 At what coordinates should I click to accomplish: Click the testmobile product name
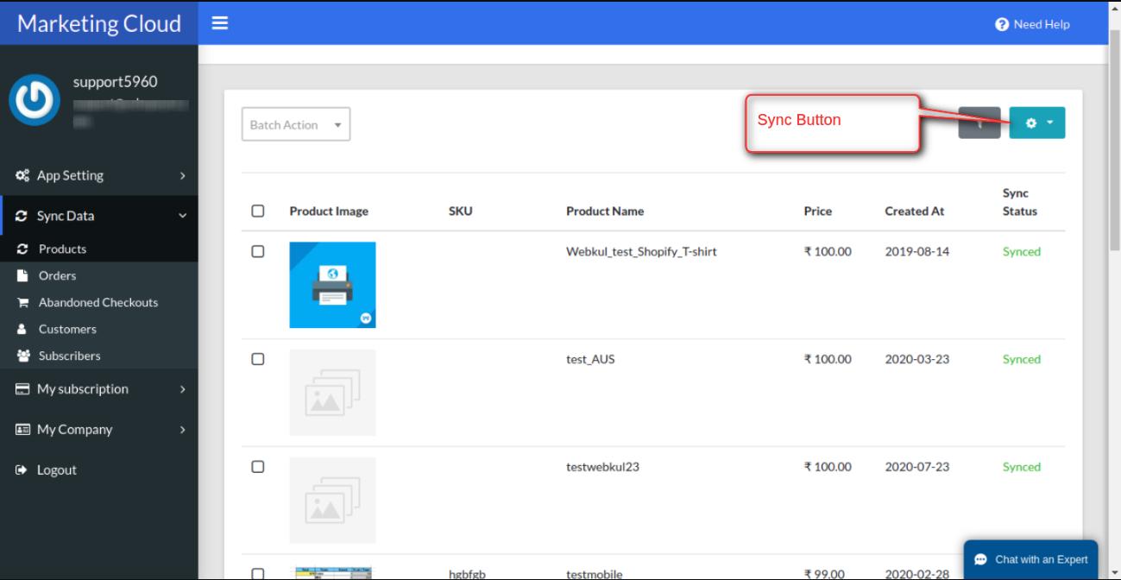coord(594,574)
